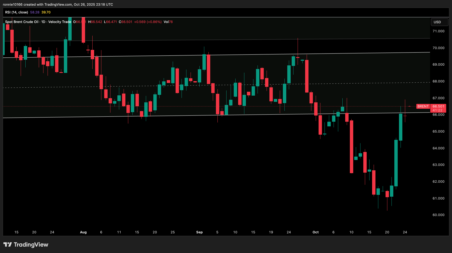
Task: Select the 66.501 last price label
Action: pos(438,106)
